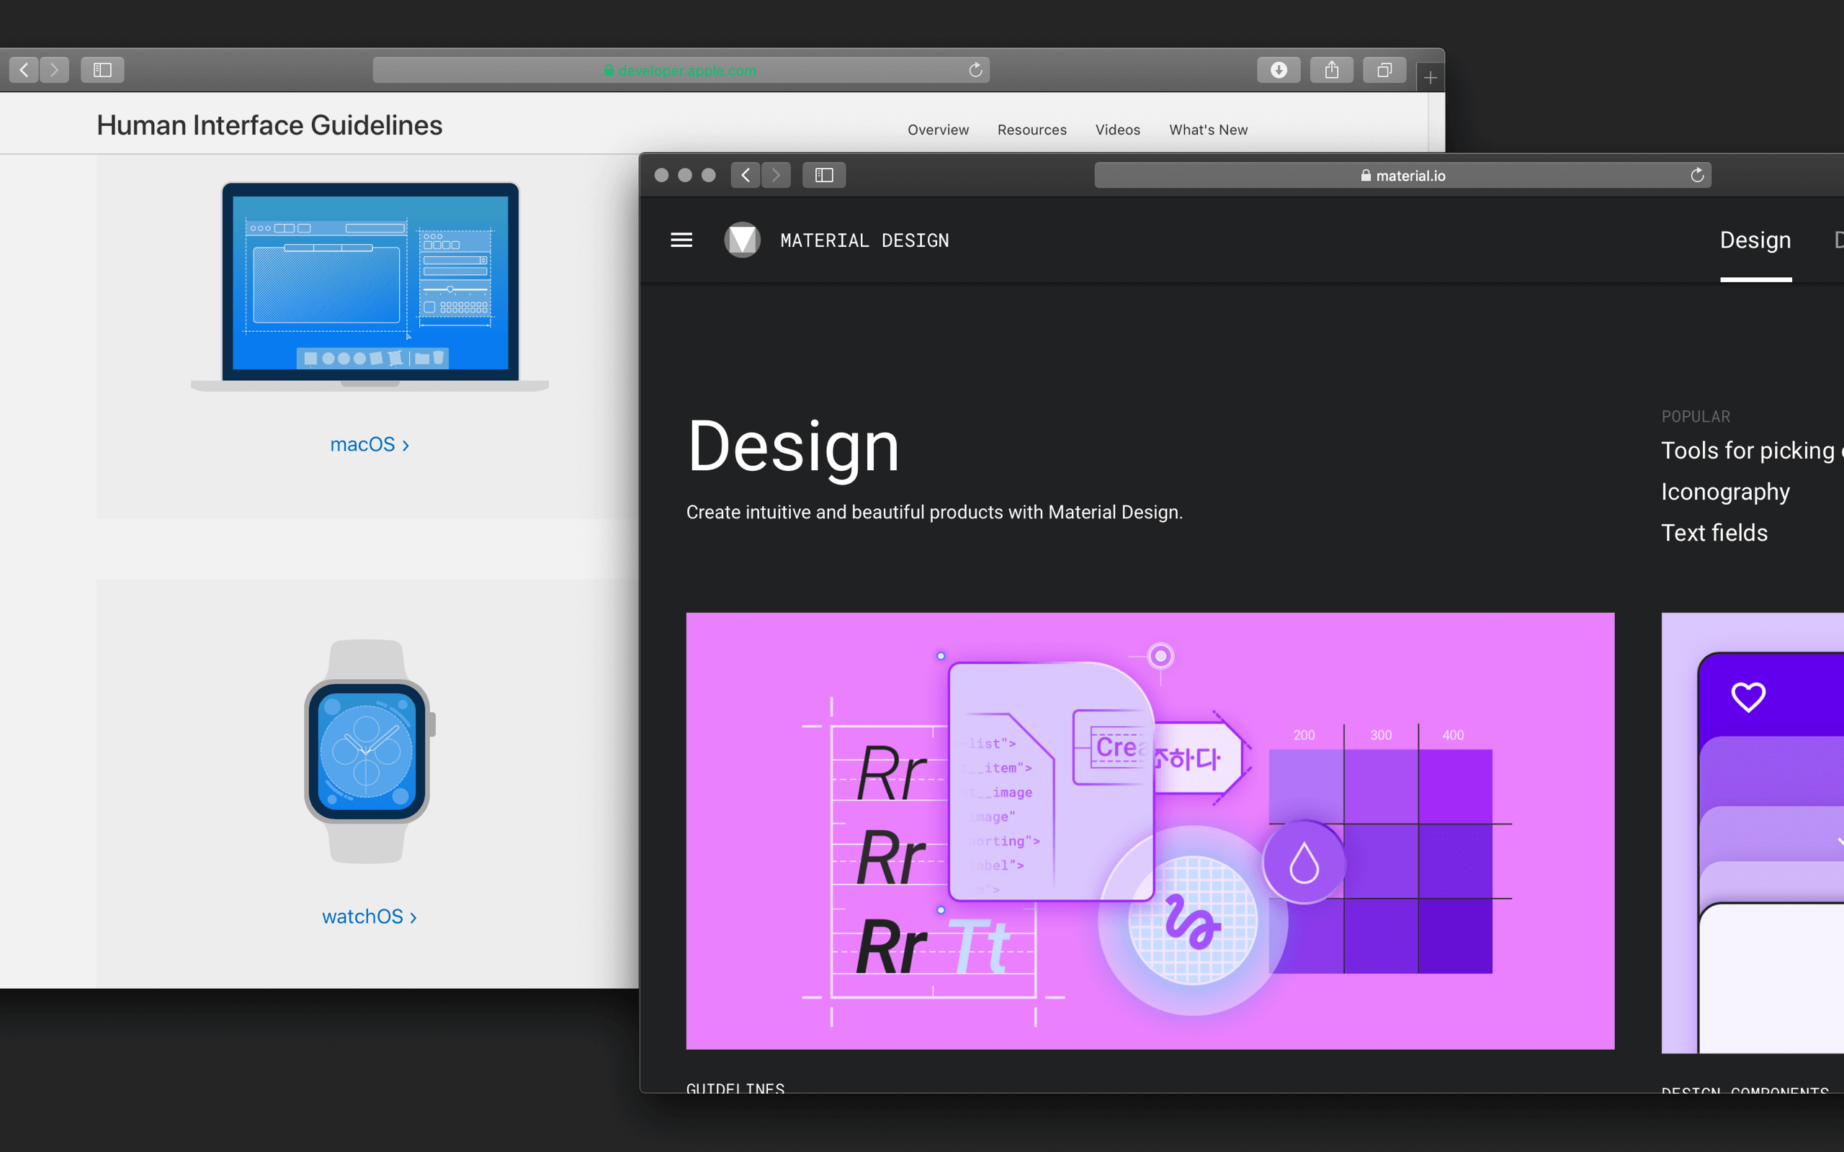Viewport: 1844px width, 1152px height.
Task: Toggle sidebar in Apple developer window
Action: 102,70
